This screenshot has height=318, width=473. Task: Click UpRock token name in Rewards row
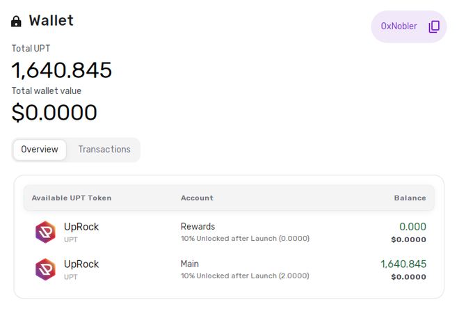(81, 227)
